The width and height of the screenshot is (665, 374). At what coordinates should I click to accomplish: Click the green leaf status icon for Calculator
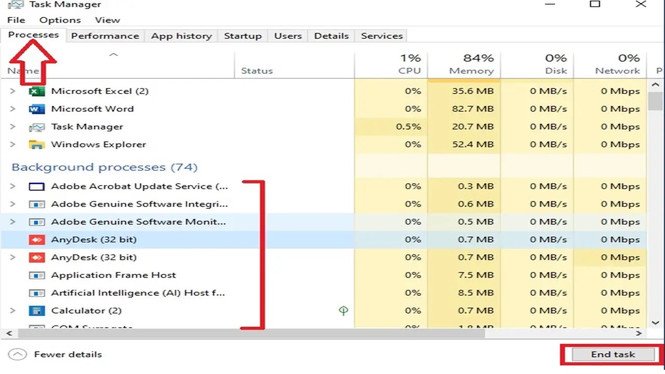[x=343, y=311]
